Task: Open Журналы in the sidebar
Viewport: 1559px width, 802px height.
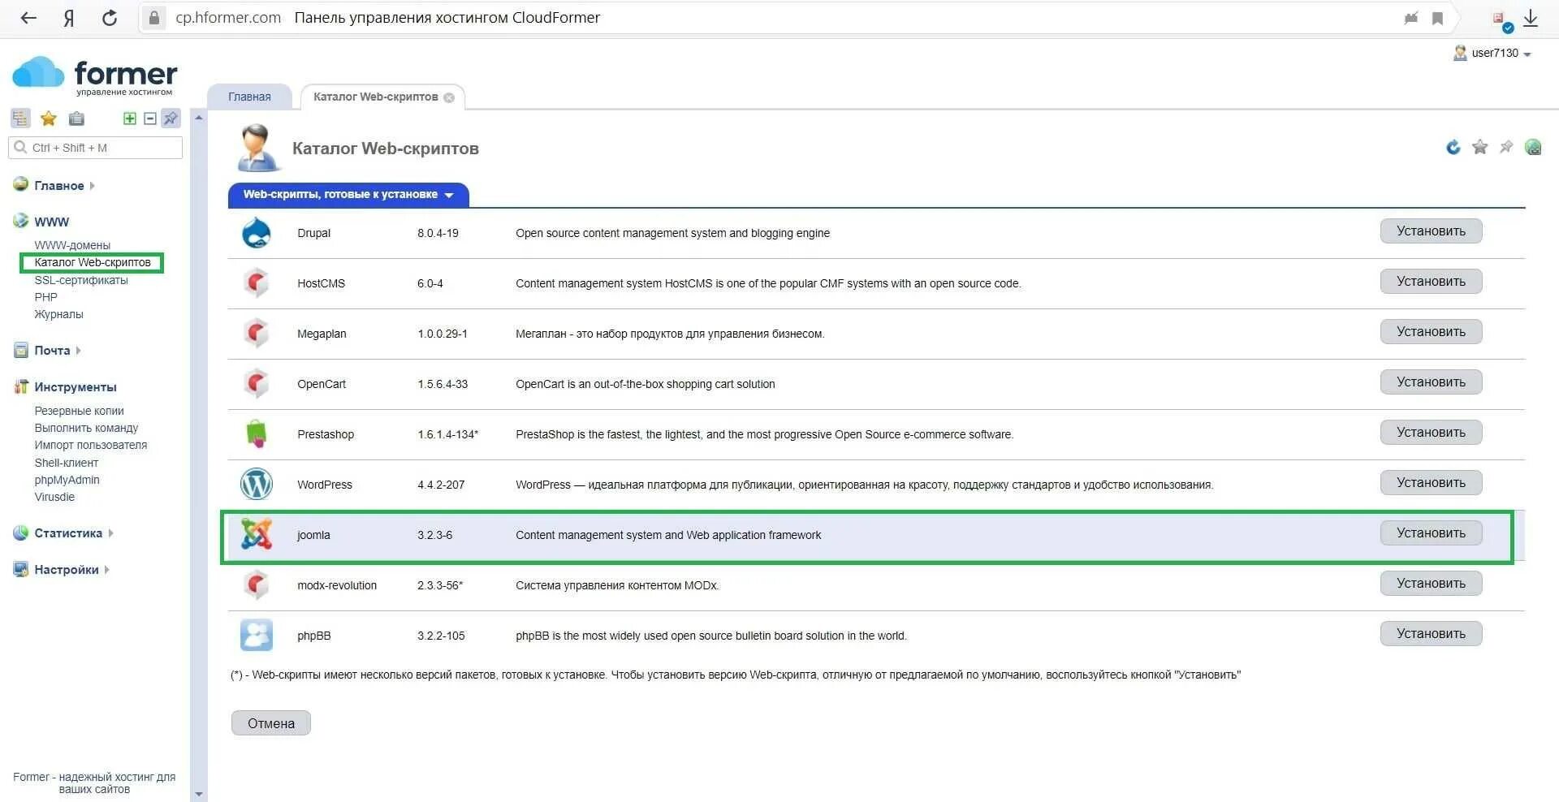Action: click(x=58, y=314)
